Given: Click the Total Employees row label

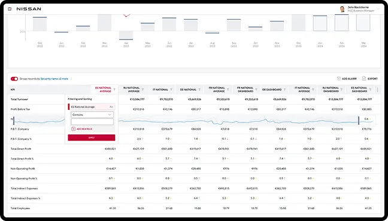Looking at the screenshot, I should point(20,208).
